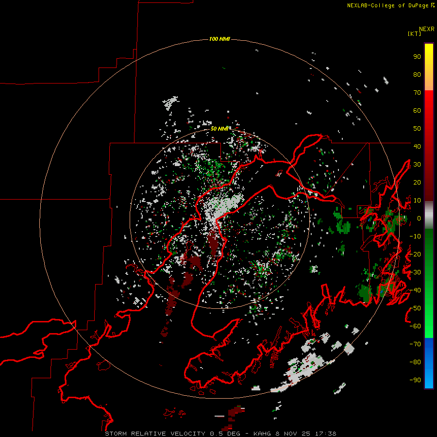
Task: Click the 0 value on the velocity scale
Action: [419, 218]
